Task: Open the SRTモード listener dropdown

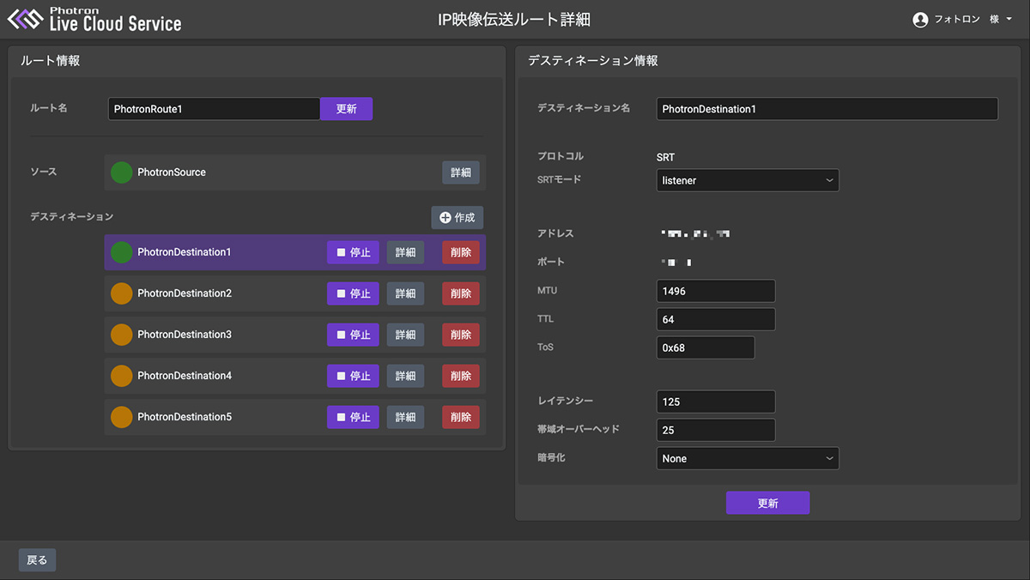Action: pos(747,180)
